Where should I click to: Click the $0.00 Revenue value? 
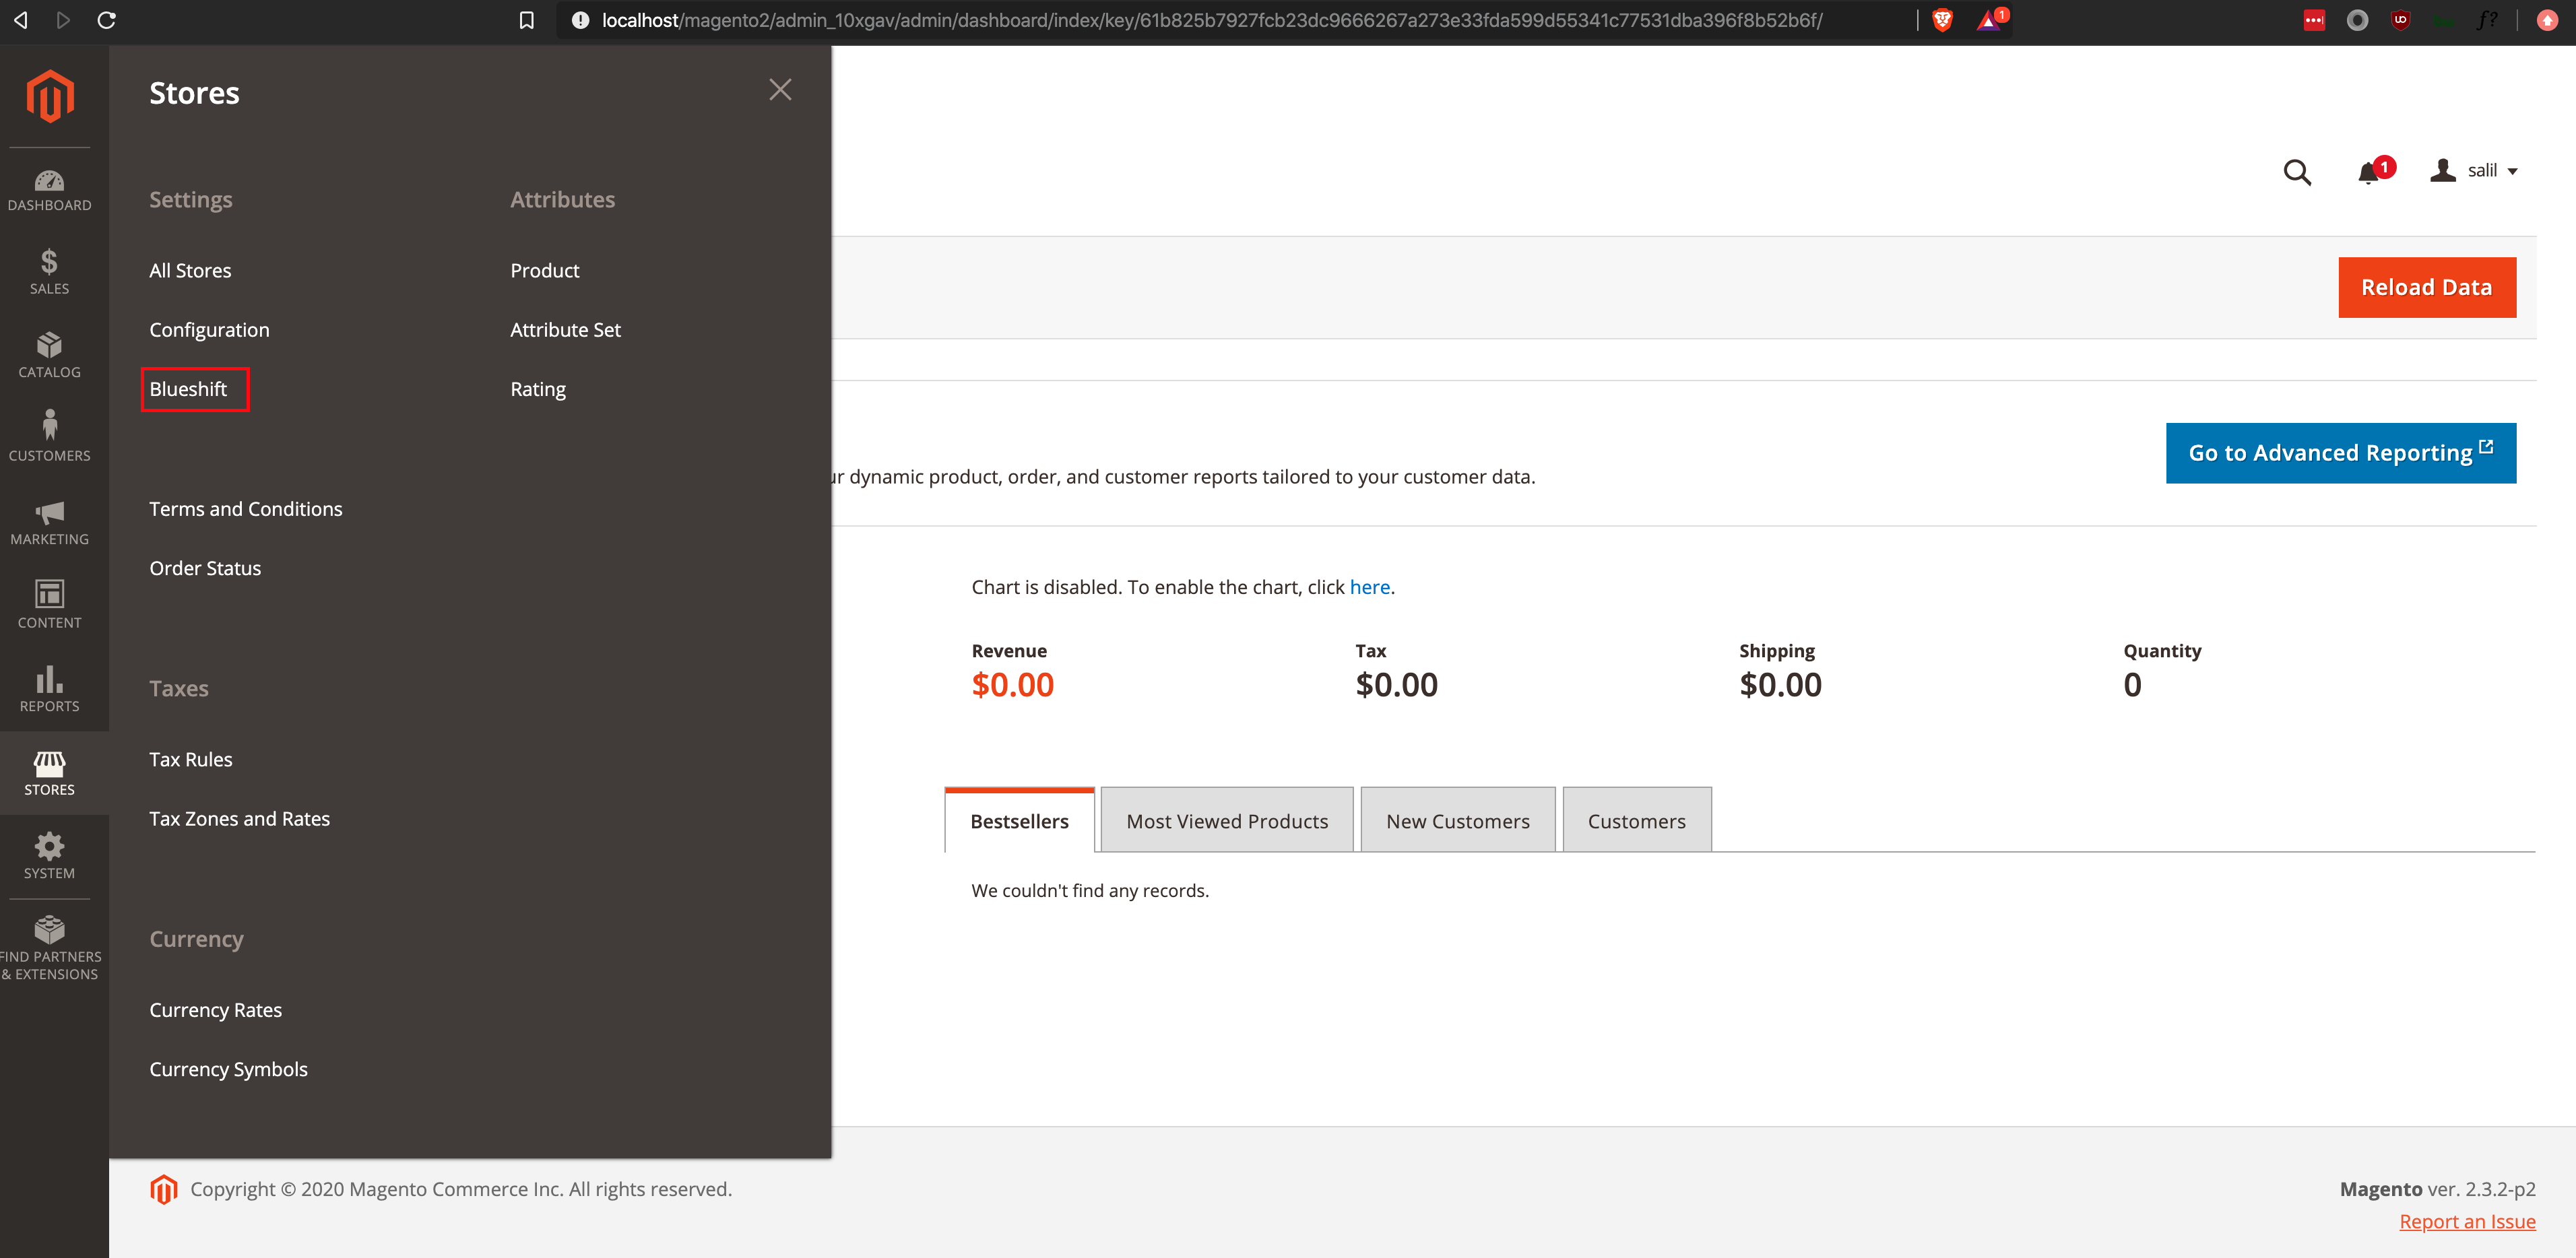pyautogui.click(x=1013, y=685)
